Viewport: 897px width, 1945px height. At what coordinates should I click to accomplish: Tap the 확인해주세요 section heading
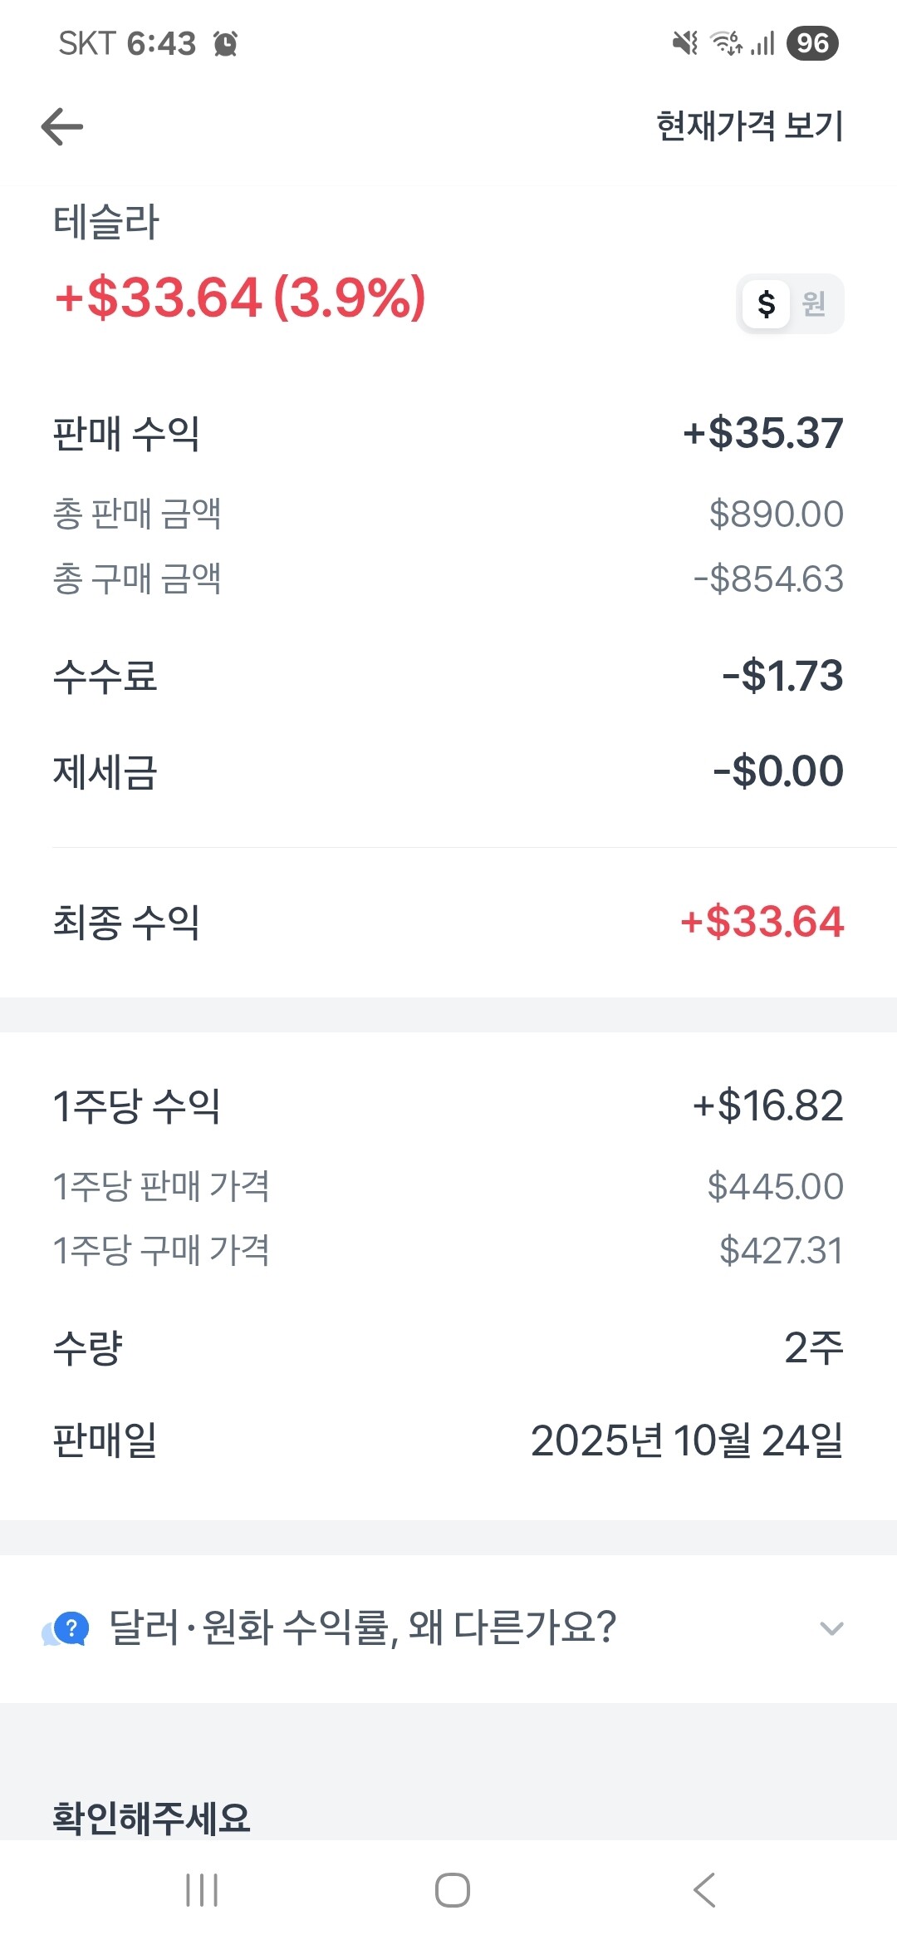[x=152, y=1818]
